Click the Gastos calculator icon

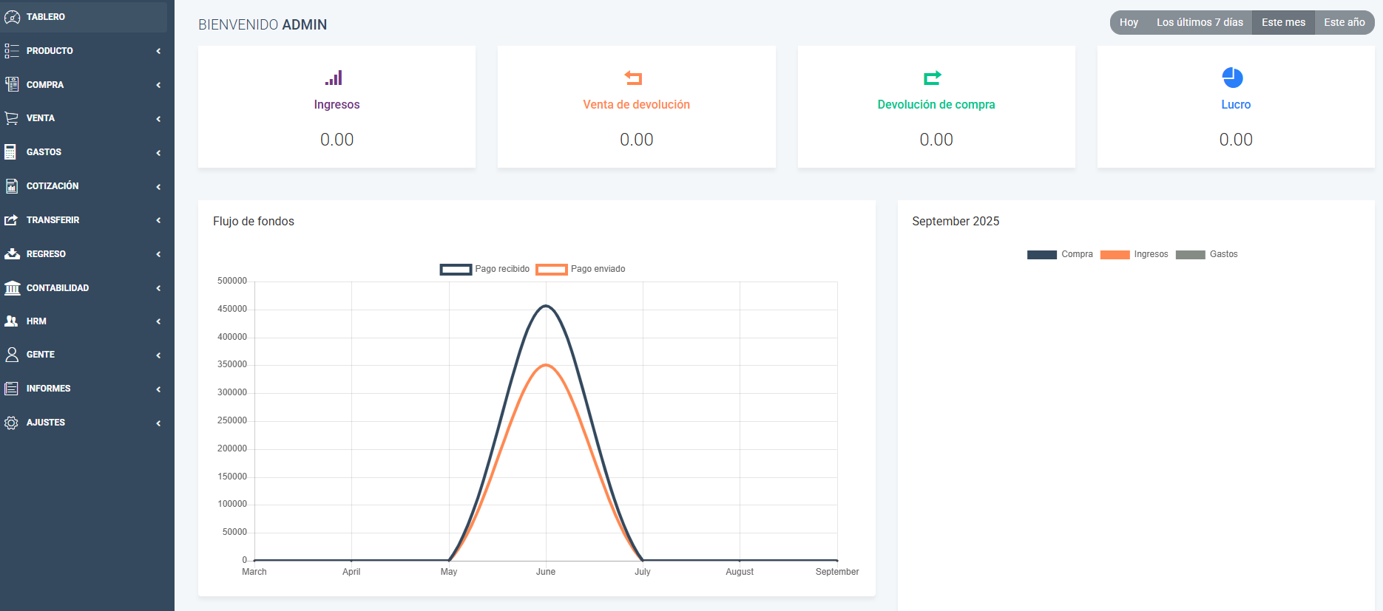(x=10, y=152)
